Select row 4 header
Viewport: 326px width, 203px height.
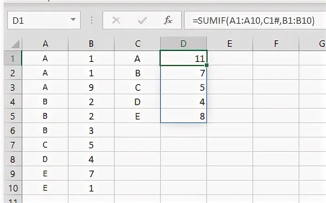tap(13, 101)
